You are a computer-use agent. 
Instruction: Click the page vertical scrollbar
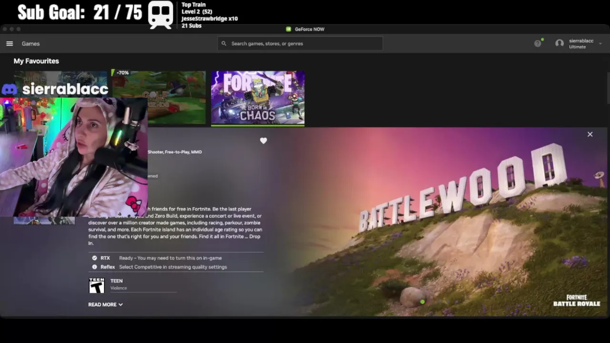(x=608, y=87)
